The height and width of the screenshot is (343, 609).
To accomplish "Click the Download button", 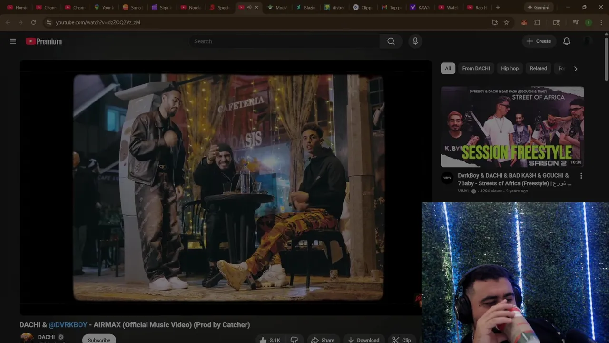I will click(x=363, y=340).
